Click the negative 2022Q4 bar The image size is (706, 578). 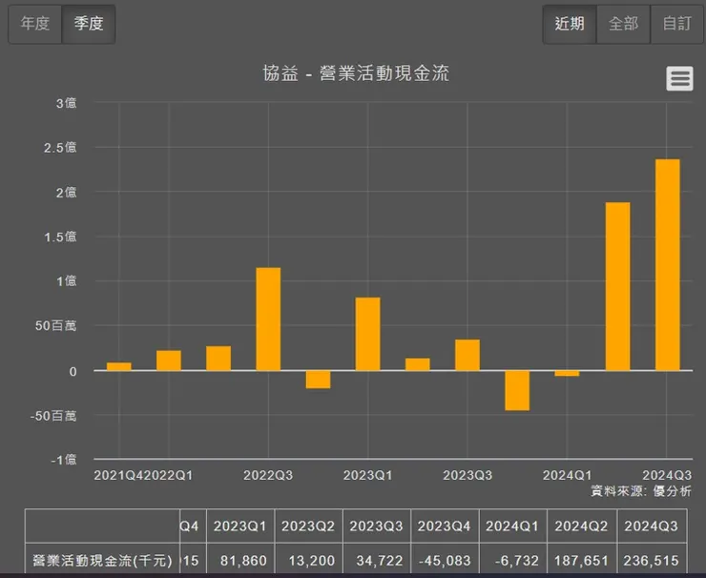click(x=319, y=380)
